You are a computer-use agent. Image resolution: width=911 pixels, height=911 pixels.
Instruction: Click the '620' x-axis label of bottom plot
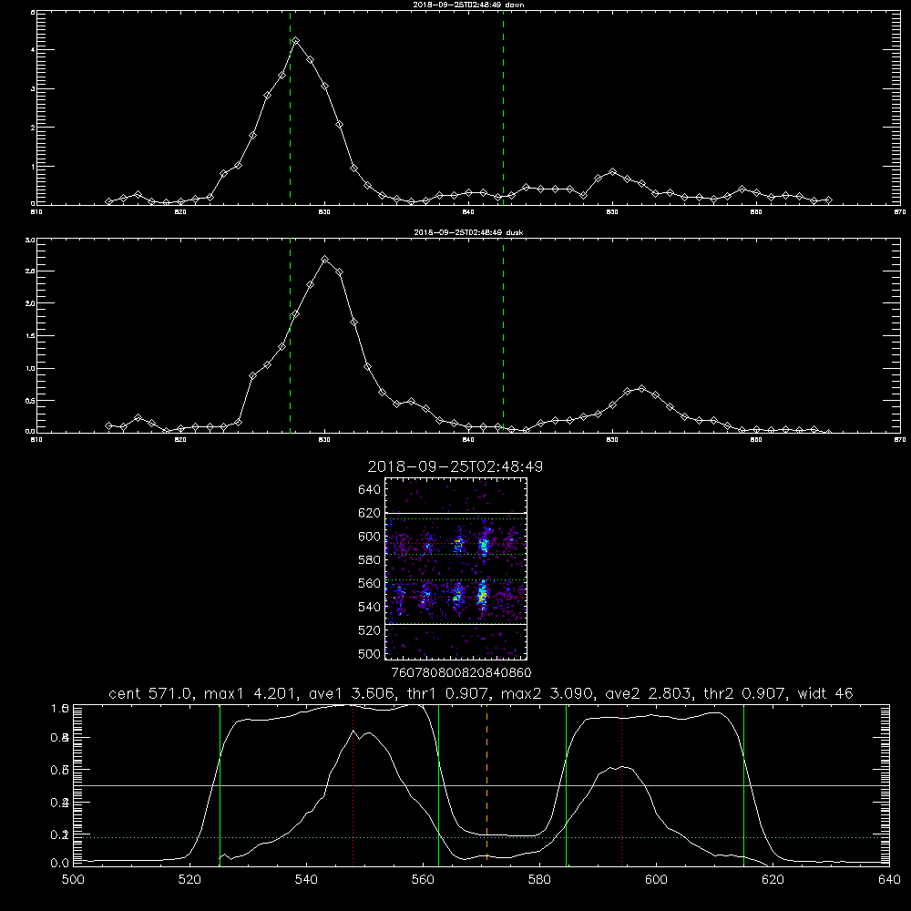click(773, 880)
